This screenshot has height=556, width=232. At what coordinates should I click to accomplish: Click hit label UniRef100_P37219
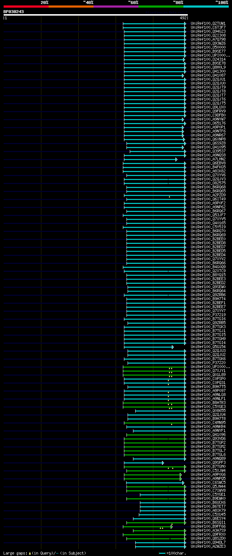tap(208, 315)
